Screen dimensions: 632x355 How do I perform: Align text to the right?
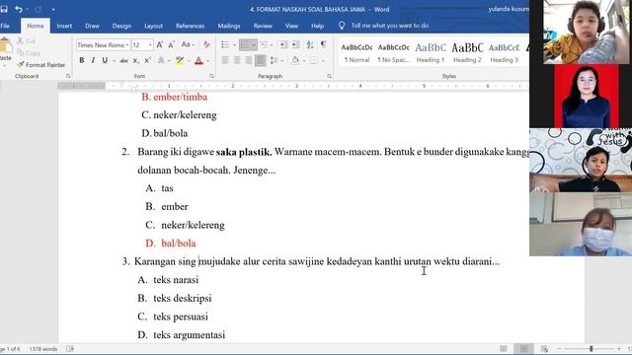tap(248, 60)
